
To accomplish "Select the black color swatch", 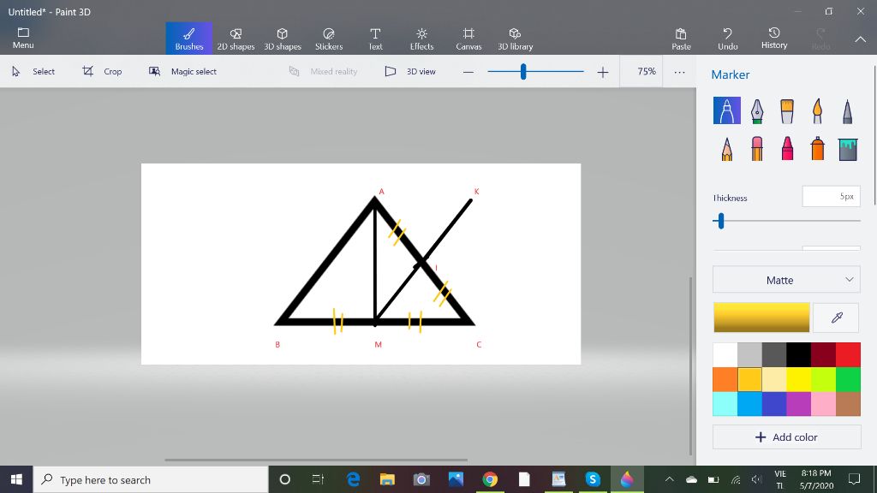I will (799, 354).
